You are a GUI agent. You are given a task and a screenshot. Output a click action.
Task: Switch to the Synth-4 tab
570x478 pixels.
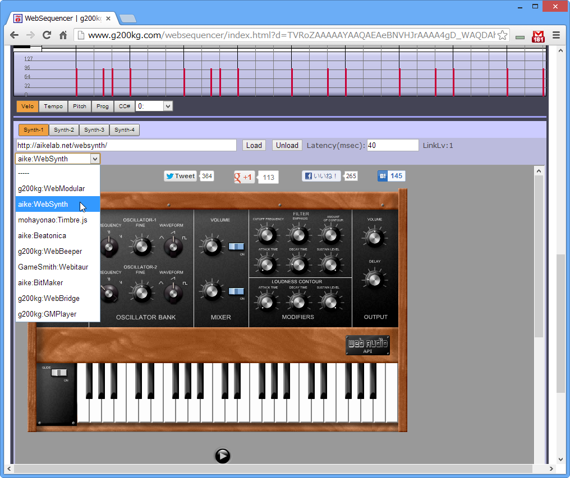125,130
